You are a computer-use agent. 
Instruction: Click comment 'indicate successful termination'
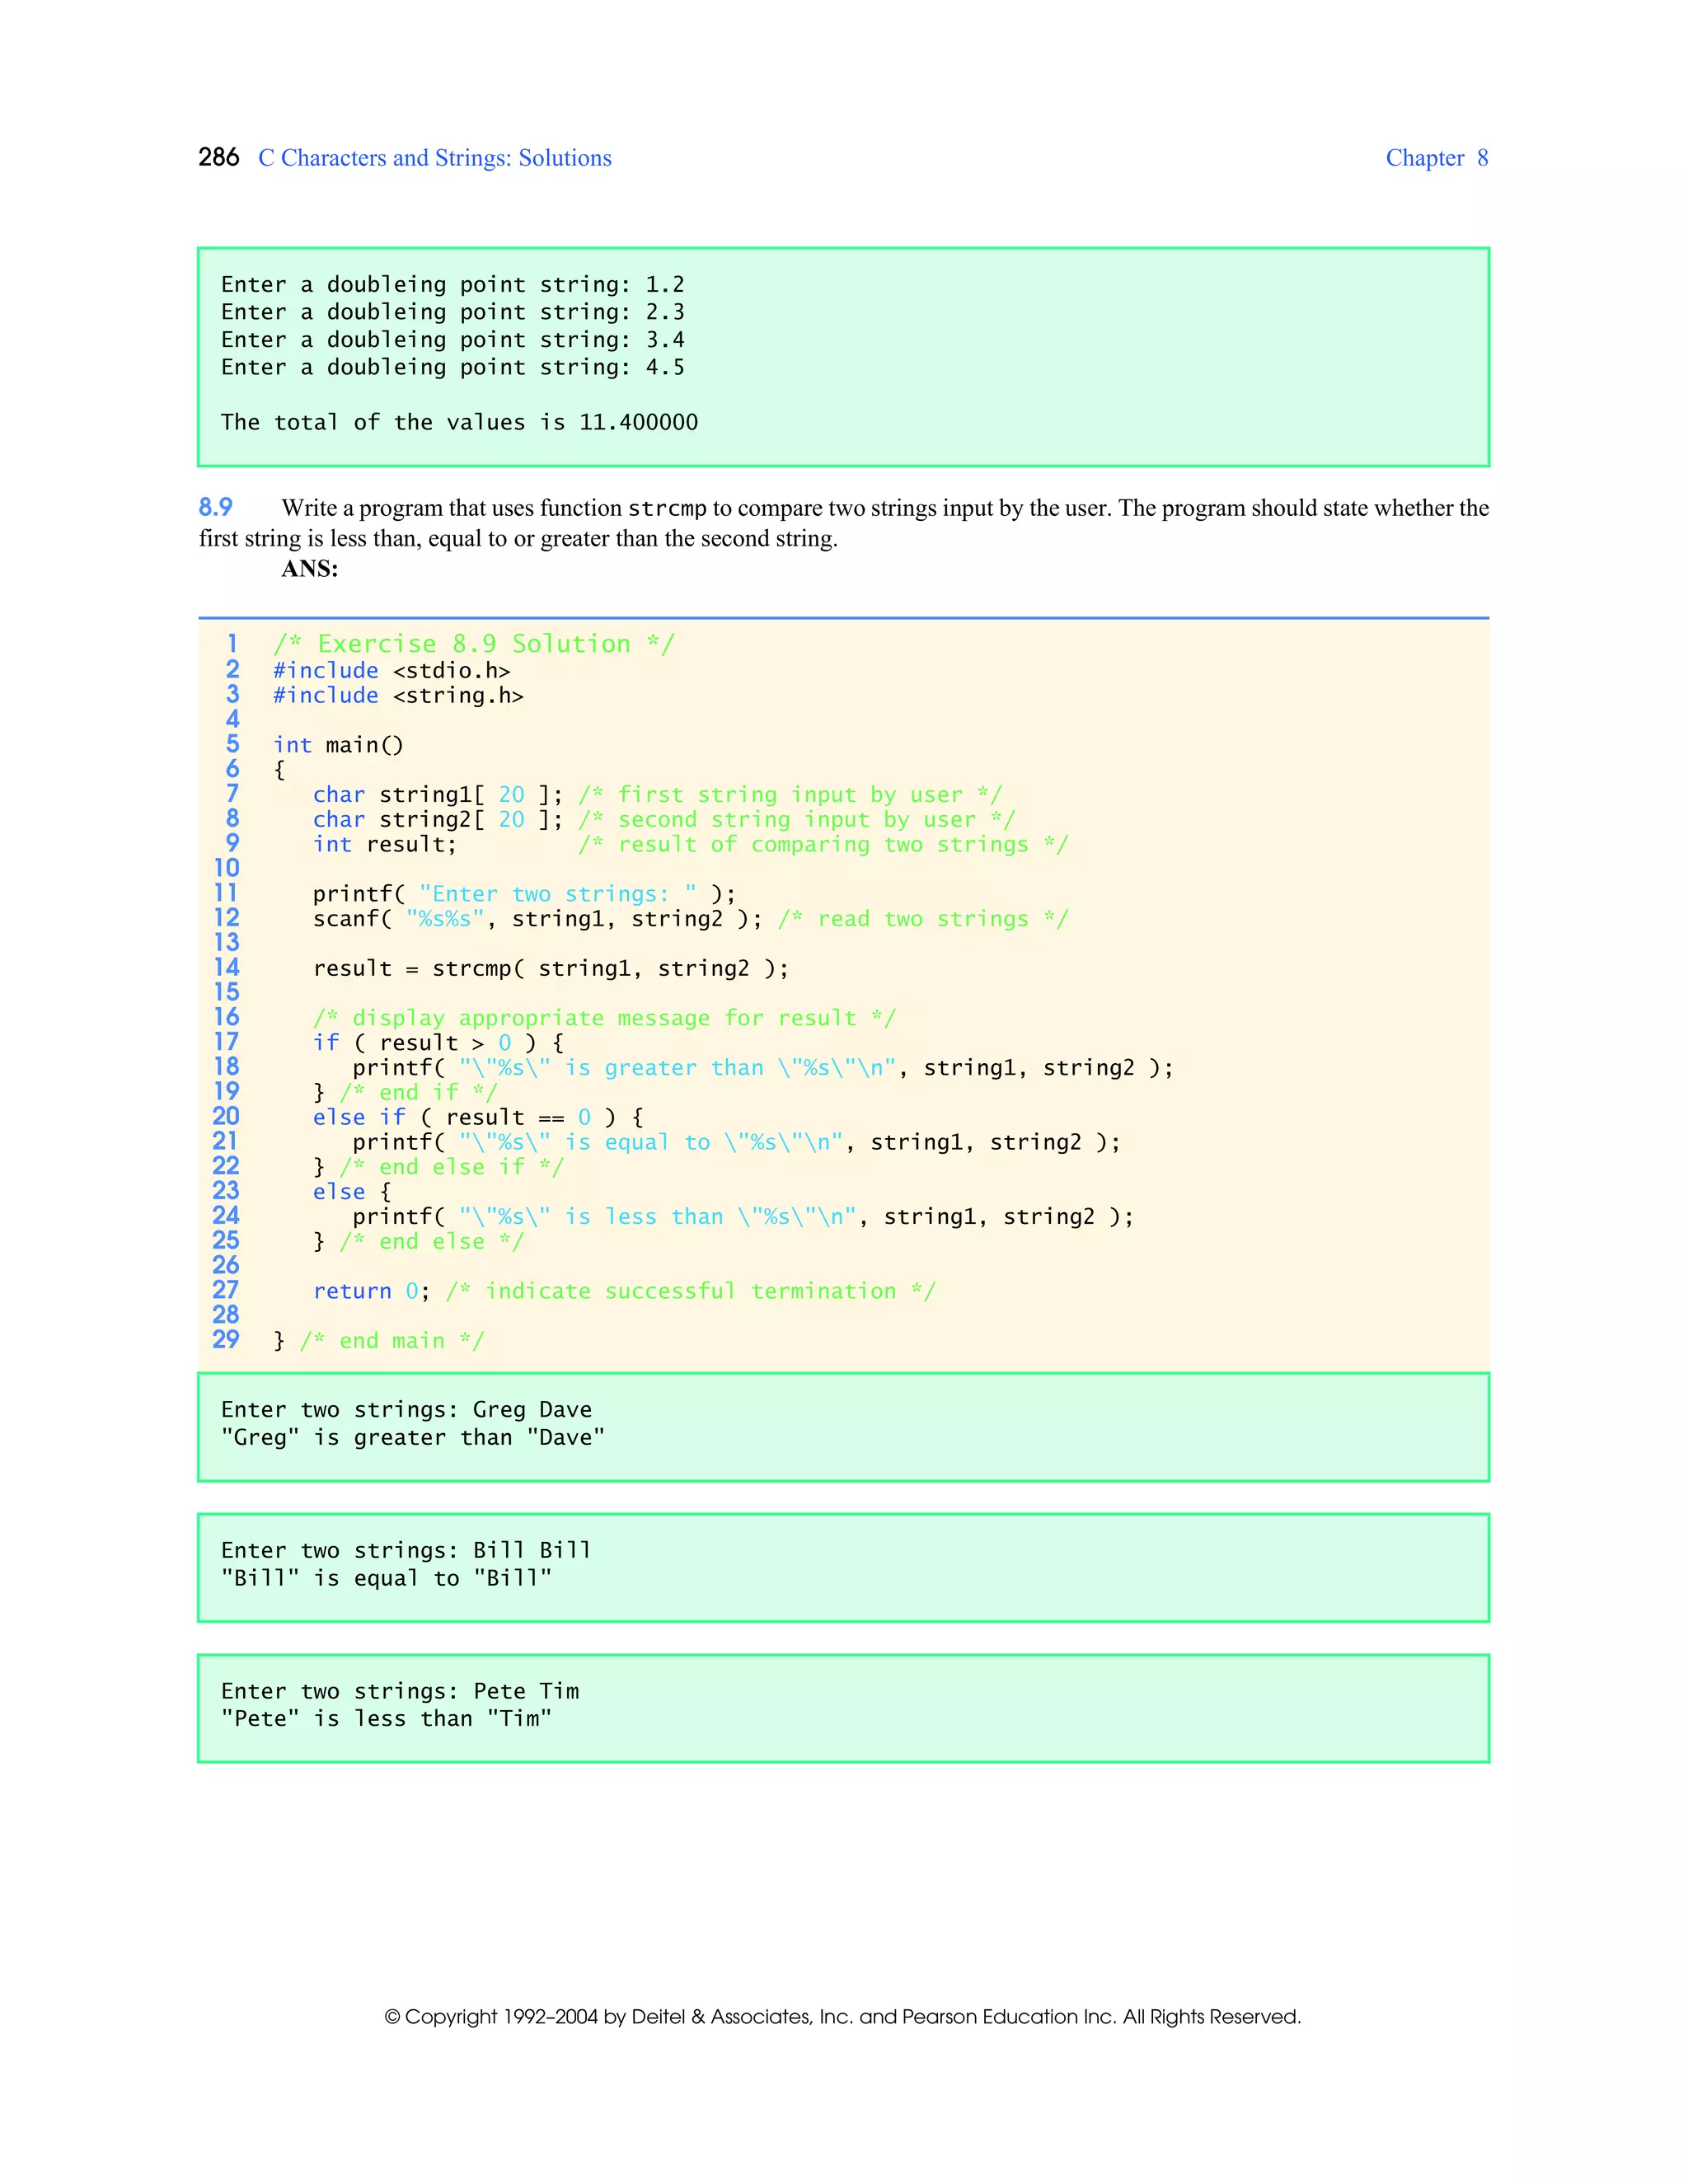coord(691,1291)
